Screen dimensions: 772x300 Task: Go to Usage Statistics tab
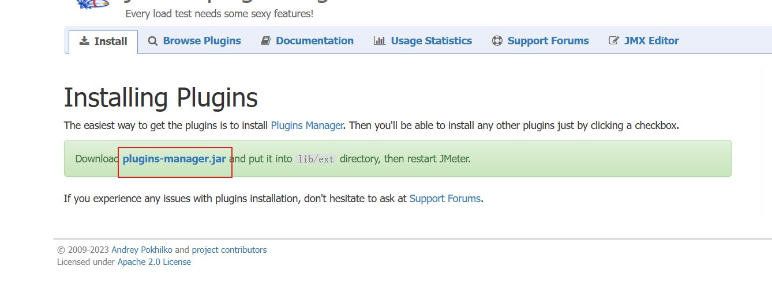coord(423,41)
